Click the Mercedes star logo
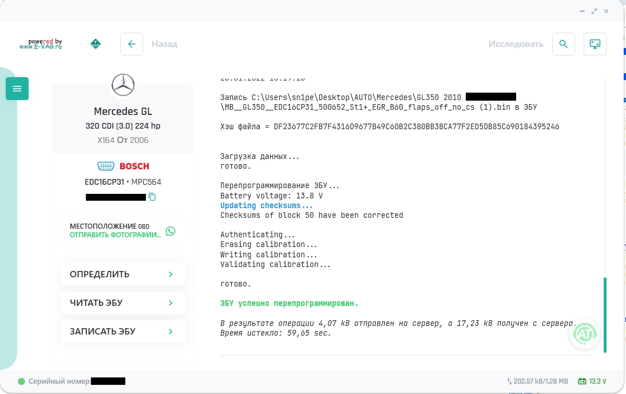Image resolution: width=626 pixels, height=394 pixels. [x=123, y=85]
